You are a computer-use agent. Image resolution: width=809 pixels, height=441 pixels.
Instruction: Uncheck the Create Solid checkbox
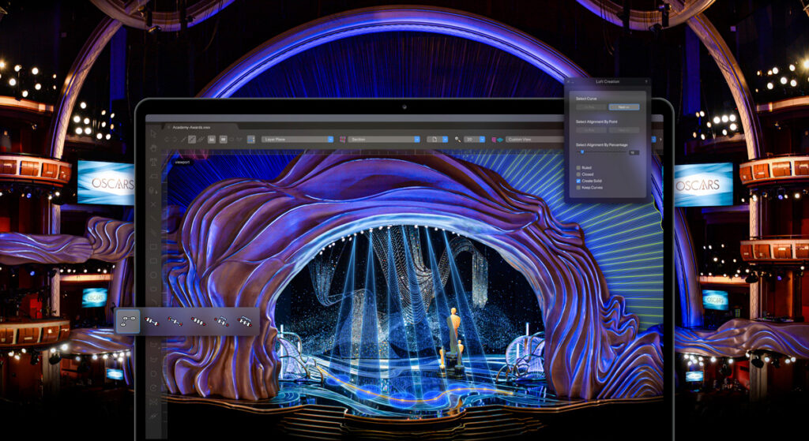click(578, 181)
